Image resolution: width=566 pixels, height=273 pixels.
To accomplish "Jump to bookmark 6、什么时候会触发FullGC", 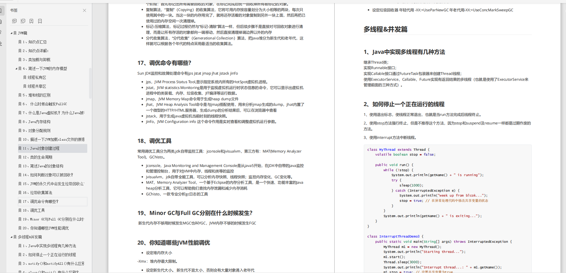I will coord(45,104).
